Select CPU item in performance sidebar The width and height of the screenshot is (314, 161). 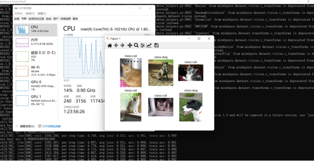click(x=36, y=29)
